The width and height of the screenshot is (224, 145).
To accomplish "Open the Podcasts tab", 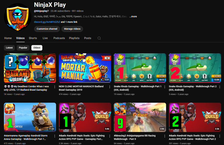I will point(59,38).
